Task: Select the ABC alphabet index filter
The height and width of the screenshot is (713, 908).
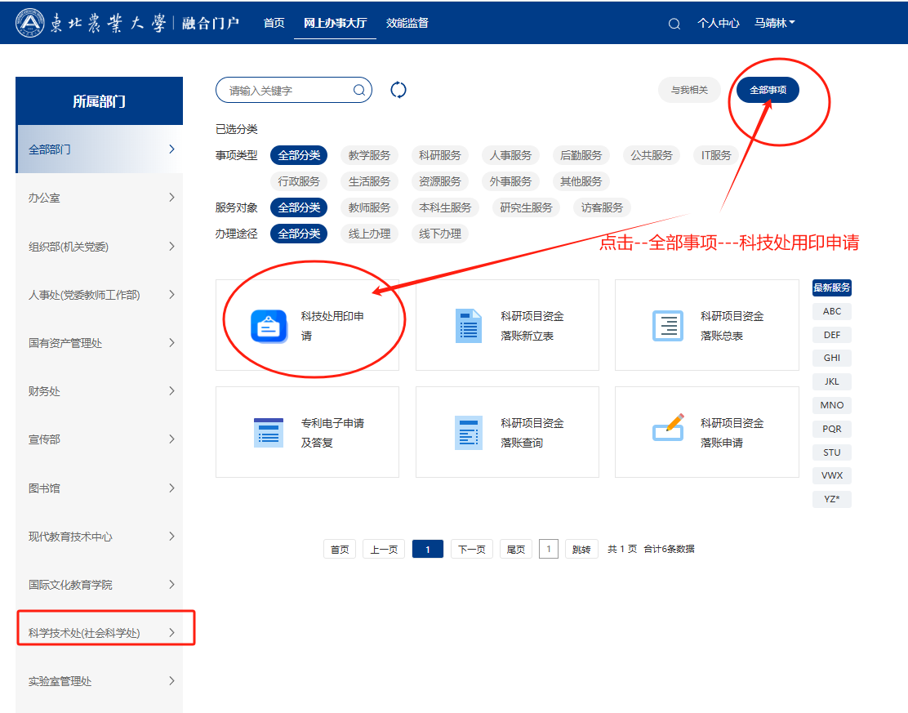Action: click(x=831, y=311)
